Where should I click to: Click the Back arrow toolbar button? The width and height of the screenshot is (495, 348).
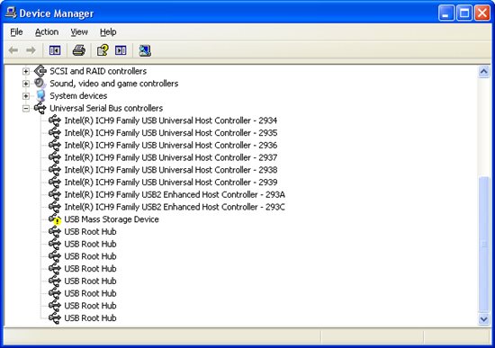tap(13, 50)
